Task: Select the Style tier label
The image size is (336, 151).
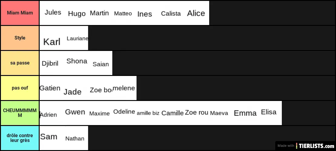Action: click(x=20, y=38)
